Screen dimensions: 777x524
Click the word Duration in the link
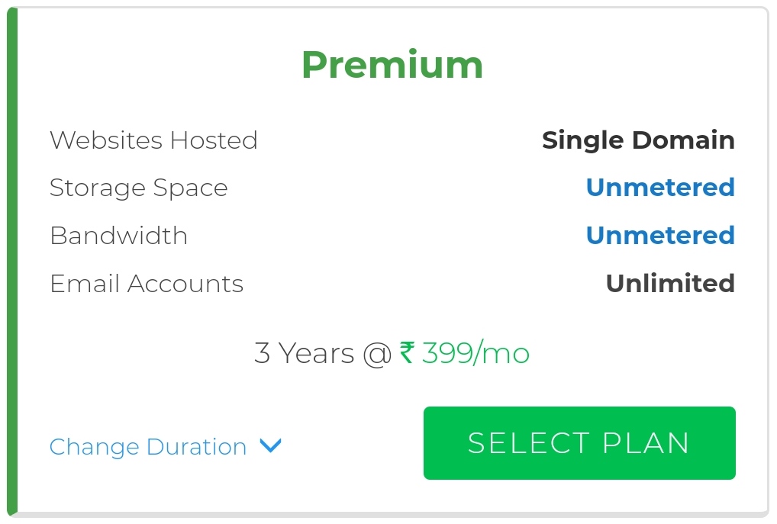tap(197, 447)
